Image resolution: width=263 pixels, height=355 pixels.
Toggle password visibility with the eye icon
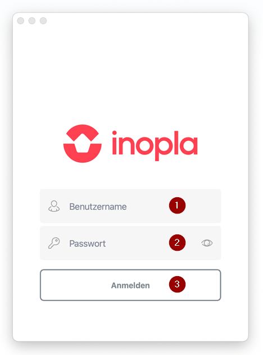point(207,243)
